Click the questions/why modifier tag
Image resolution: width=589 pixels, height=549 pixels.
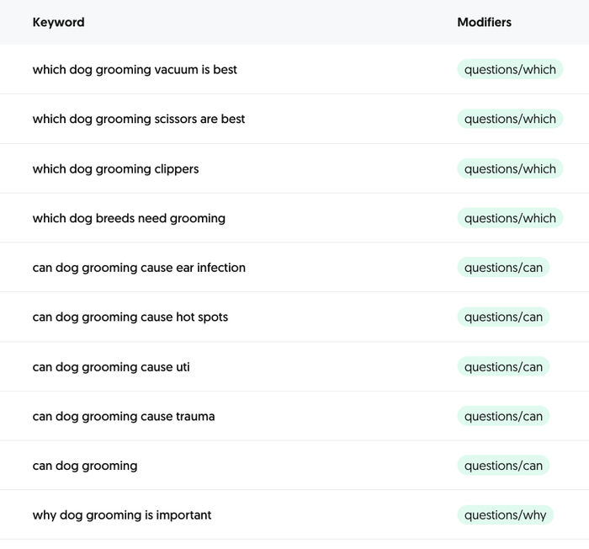coord(505,515)
